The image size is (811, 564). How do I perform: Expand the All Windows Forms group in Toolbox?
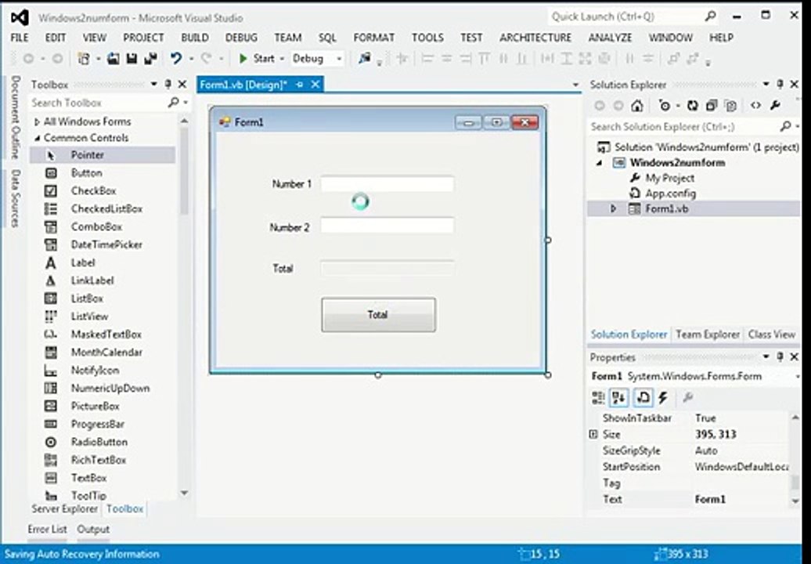(x=37, y=121)
